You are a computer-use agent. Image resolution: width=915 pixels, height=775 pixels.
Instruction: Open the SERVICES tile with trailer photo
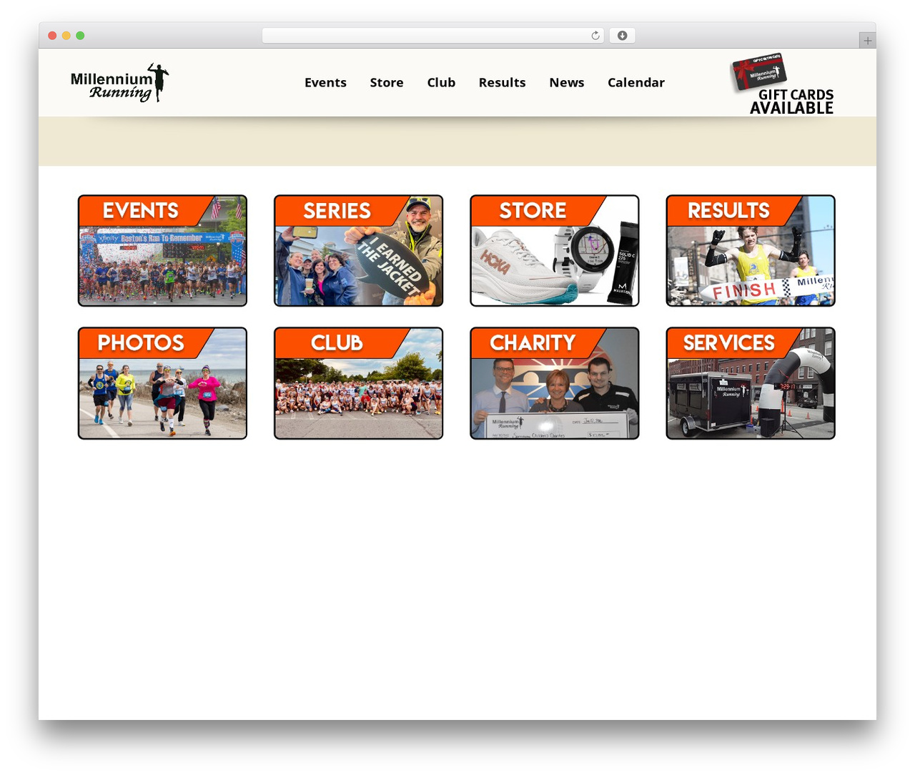pyautogui.click(x=751, y=383)
